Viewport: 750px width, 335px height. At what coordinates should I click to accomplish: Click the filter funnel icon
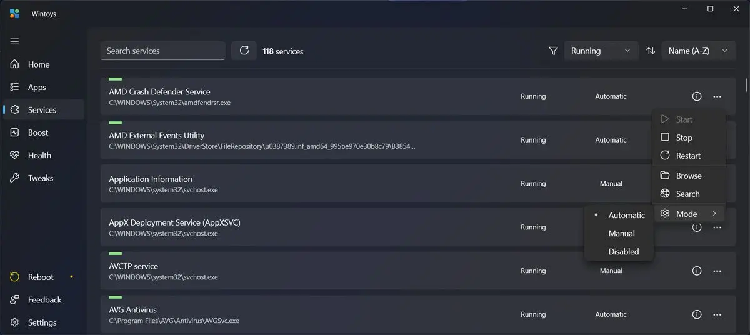(553, 51)
